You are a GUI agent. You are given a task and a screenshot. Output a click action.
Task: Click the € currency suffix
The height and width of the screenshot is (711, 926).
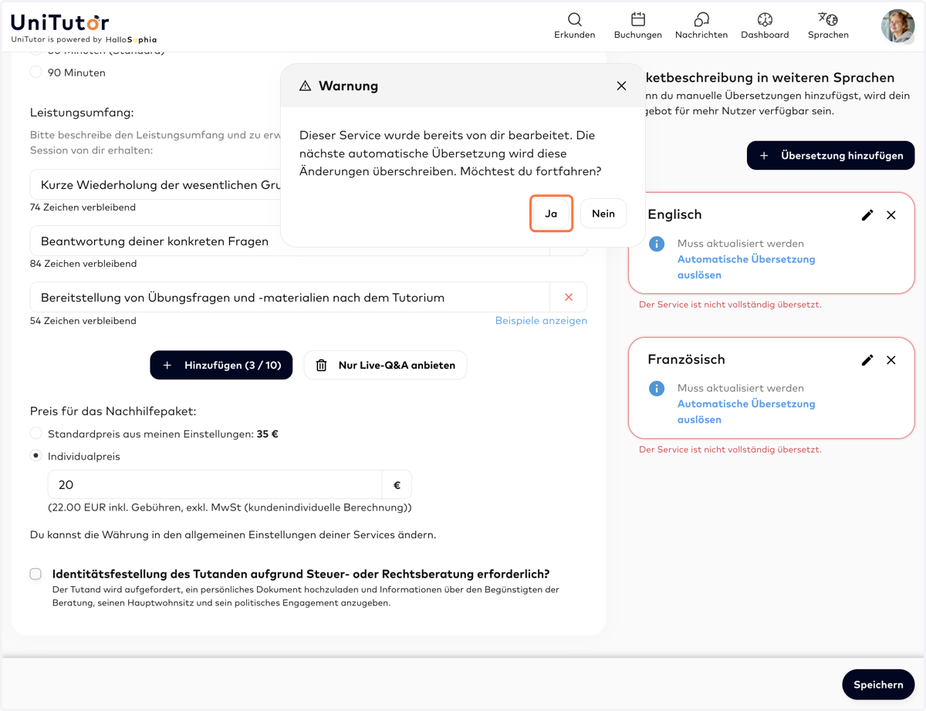point(397,485)
